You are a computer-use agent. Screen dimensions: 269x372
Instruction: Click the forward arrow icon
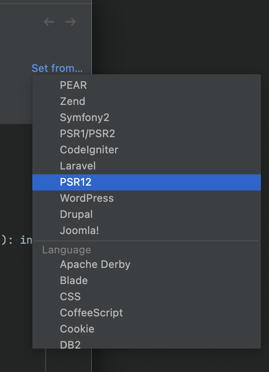[71, 22]
